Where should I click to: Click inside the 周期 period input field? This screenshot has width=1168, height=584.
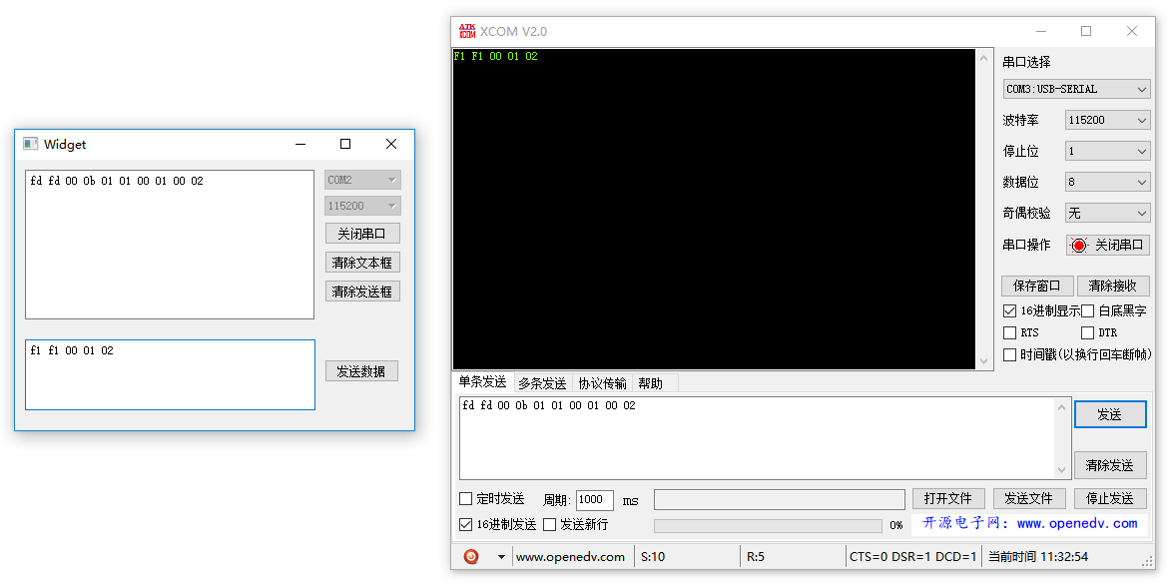point(594,499)
